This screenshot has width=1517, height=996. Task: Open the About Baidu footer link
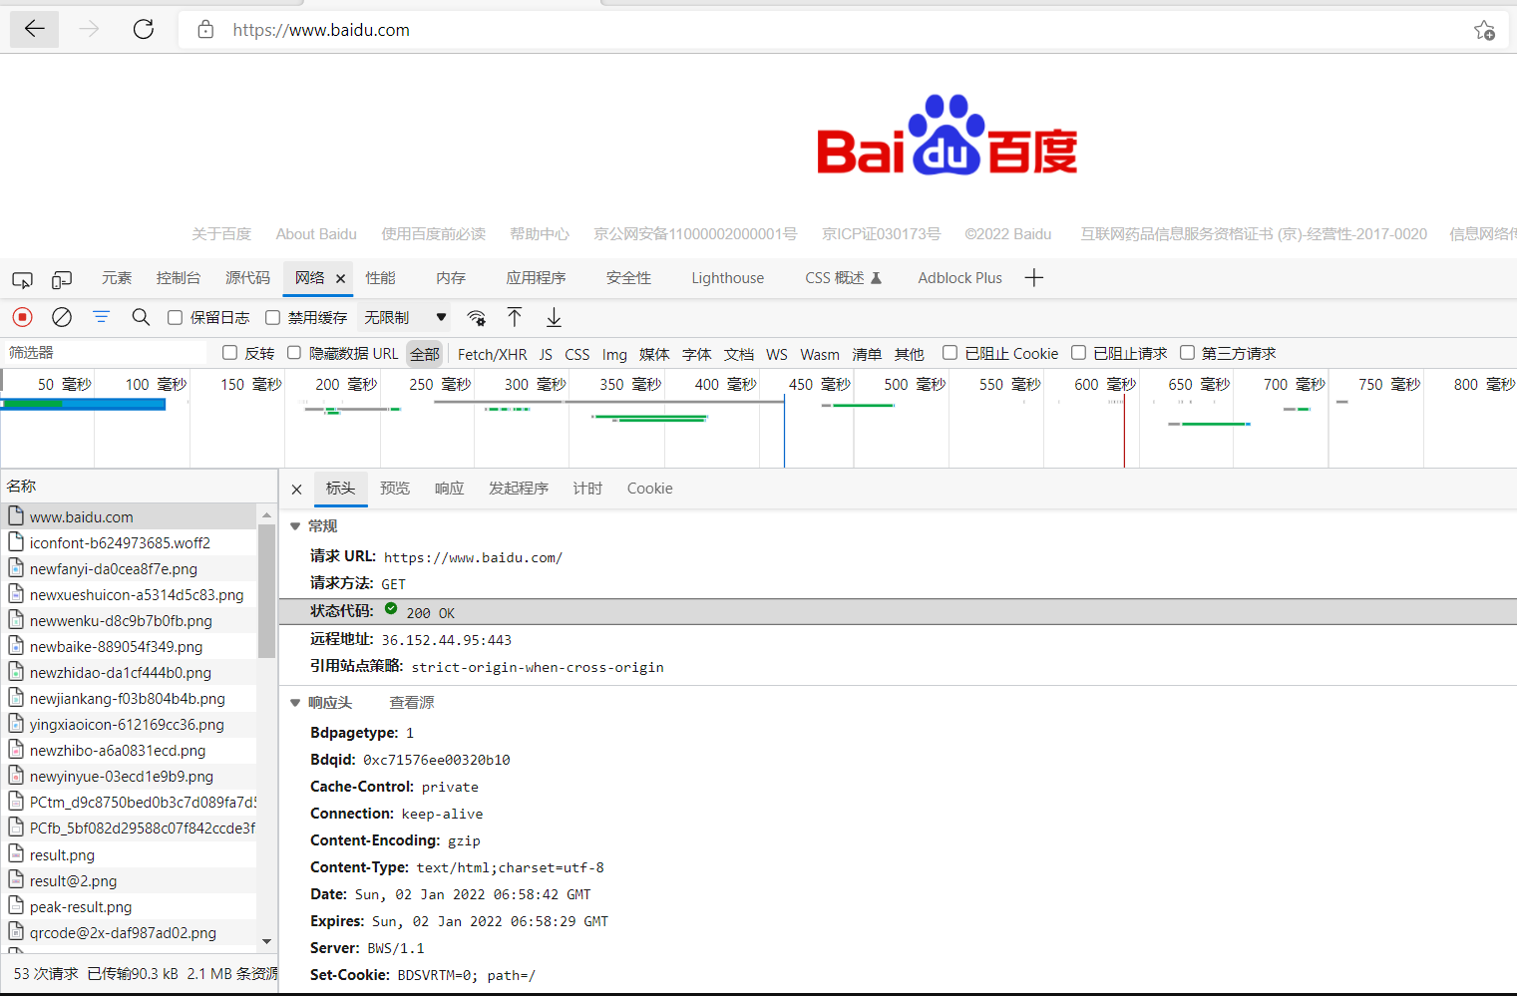tap(316, 234)
